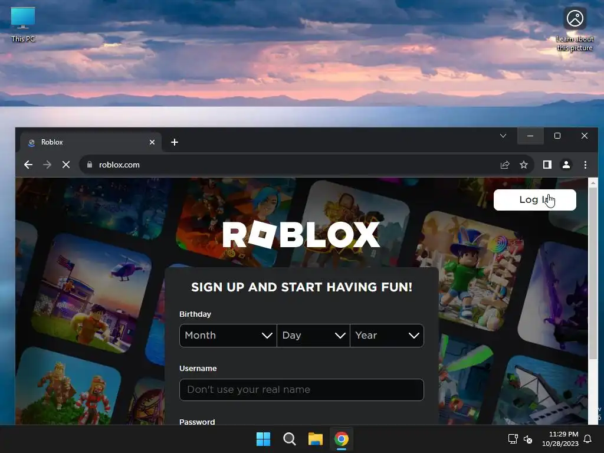Click Chrome icon in taskbar
The height and width of the screenshot is (453, 604).
click(x=342, y=439)
